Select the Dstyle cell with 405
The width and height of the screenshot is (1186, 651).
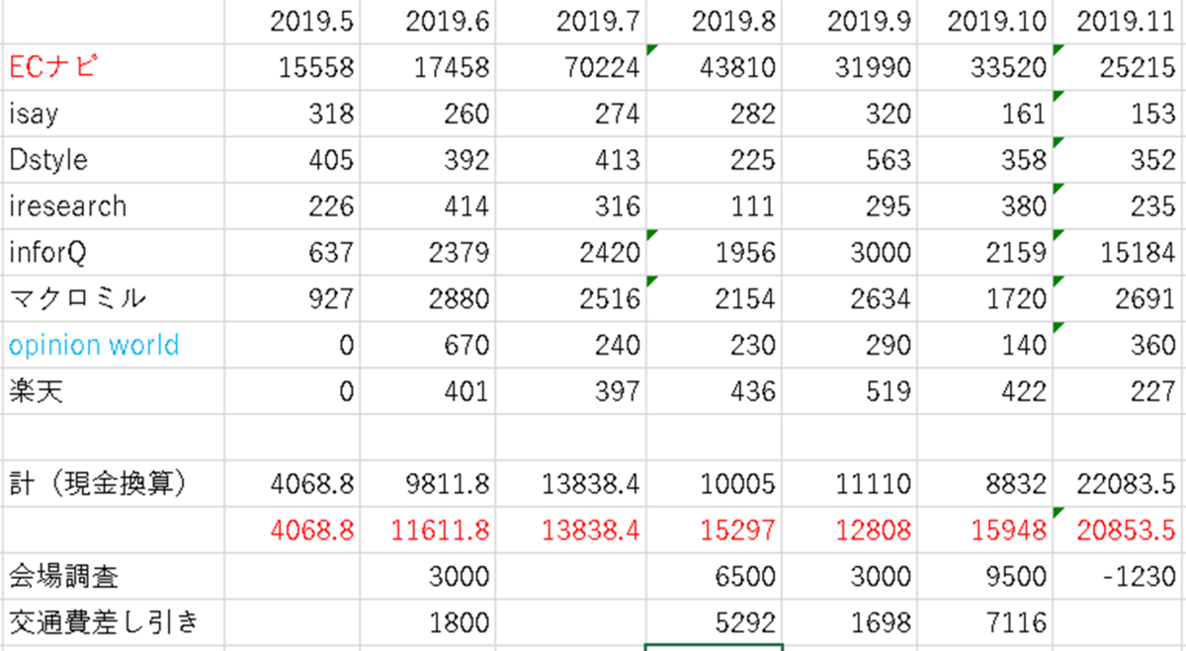coord(293,160)
